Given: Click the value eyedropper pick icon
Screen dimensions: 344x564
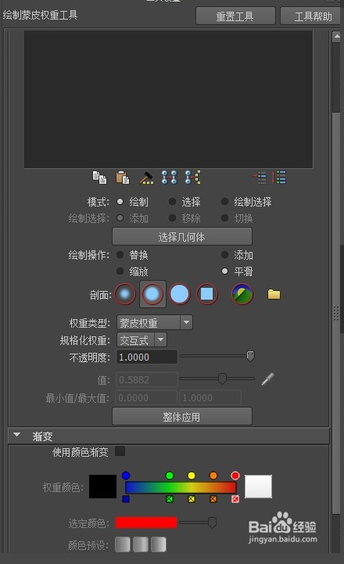Looking at the screenshot, I should tap(267, 379).
